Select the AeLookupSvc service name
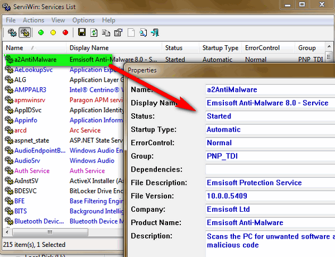Viewport: 335px width, 257px height. click(33, 69)
